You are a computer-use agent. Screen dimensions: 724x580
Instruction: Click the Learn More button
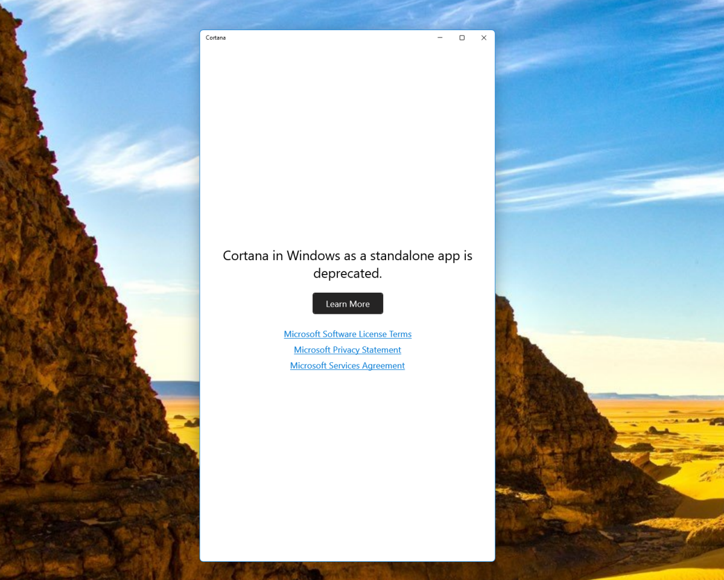tap(348, 304)
